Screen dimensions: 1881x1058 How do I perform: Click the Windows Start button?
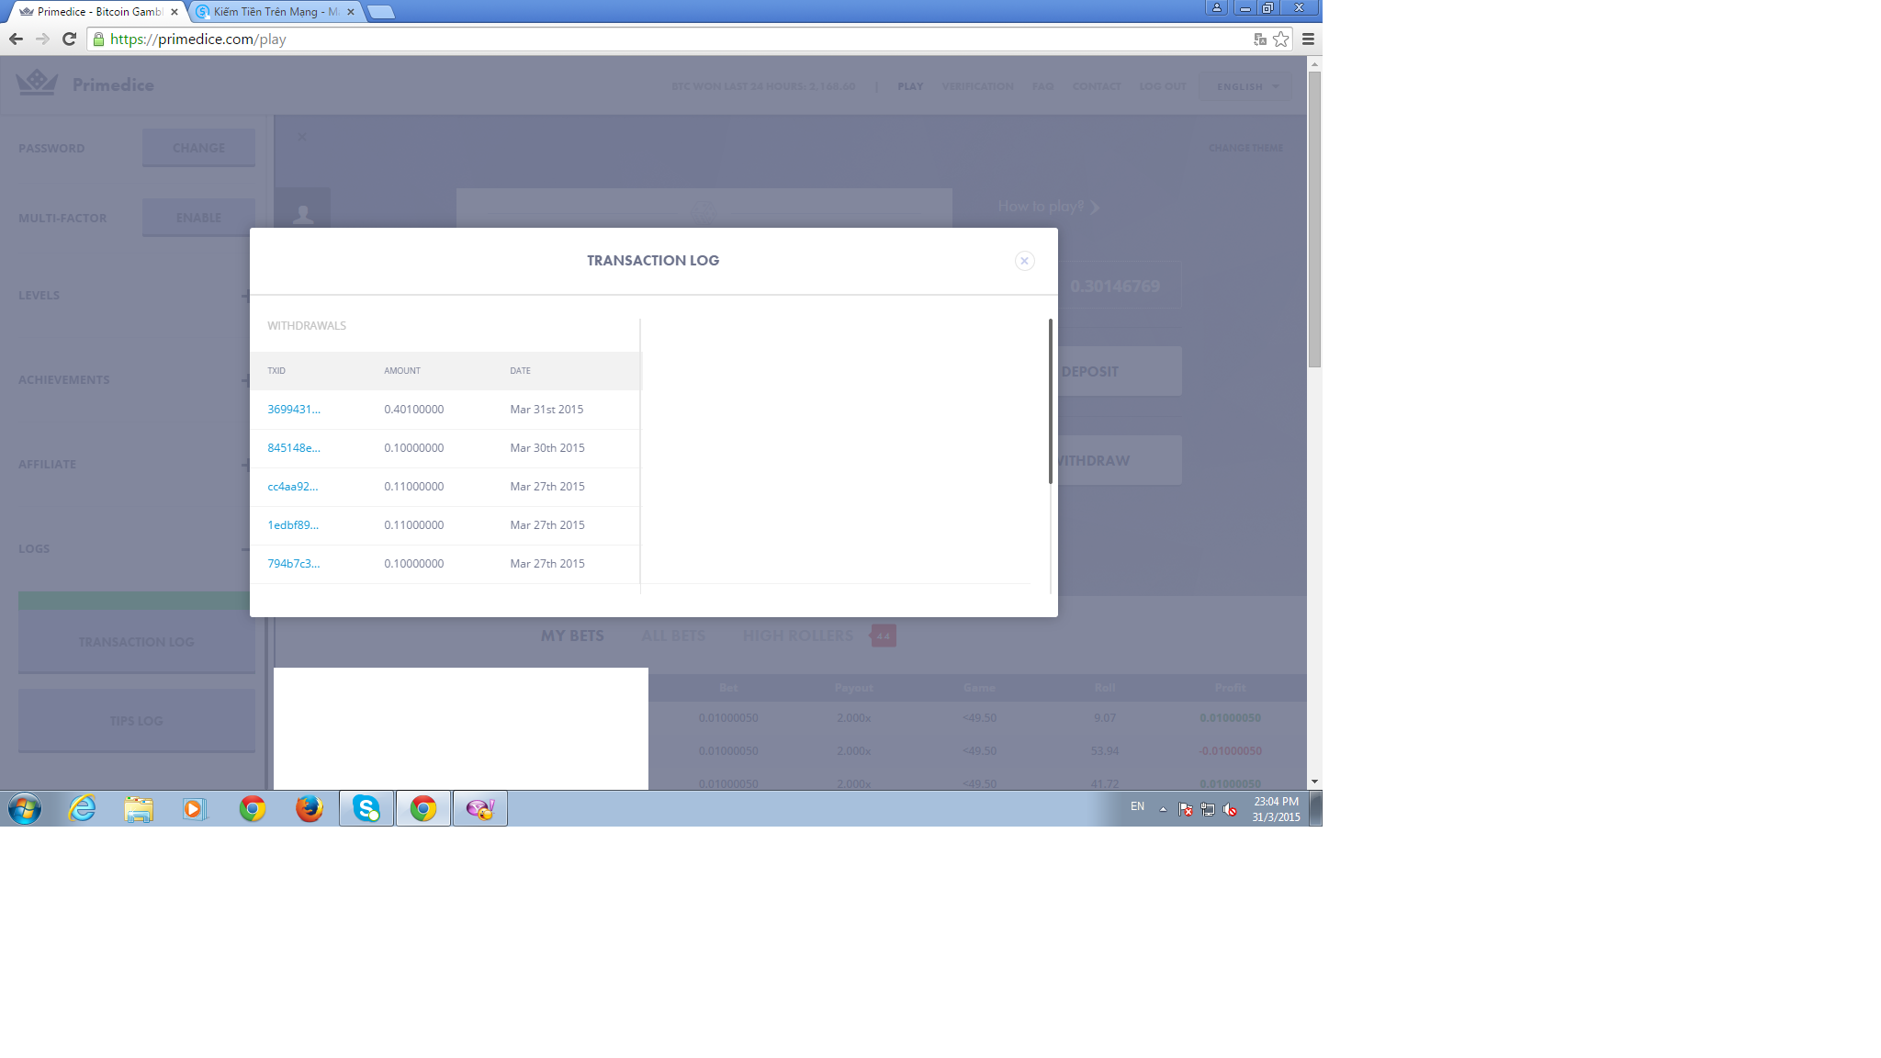[25, 808]
